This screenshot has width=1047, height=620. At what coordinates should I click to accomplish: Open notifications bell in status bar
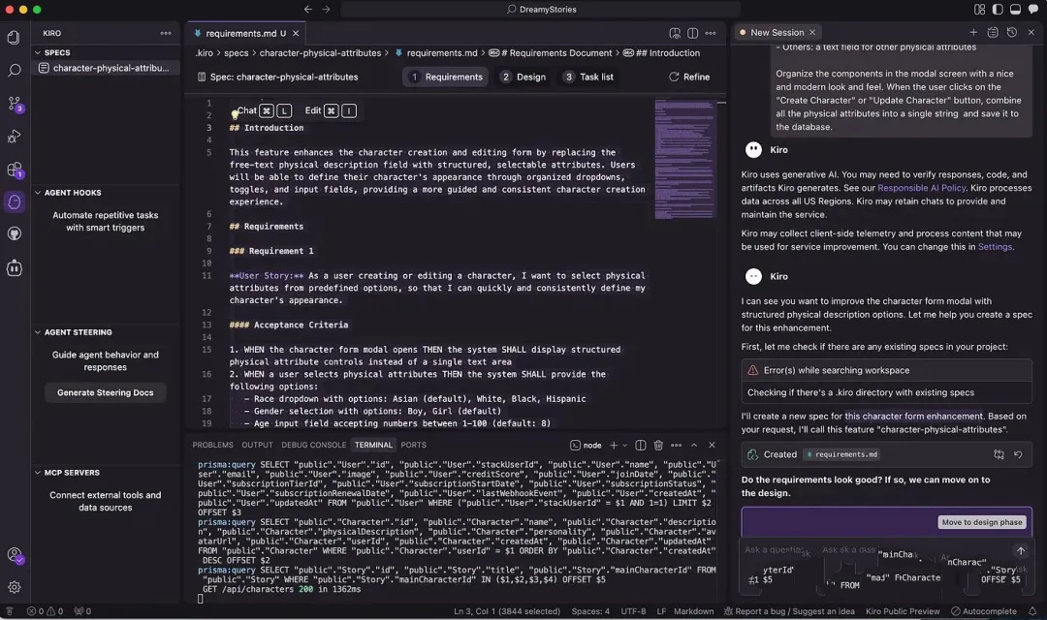click(1032, 611)
